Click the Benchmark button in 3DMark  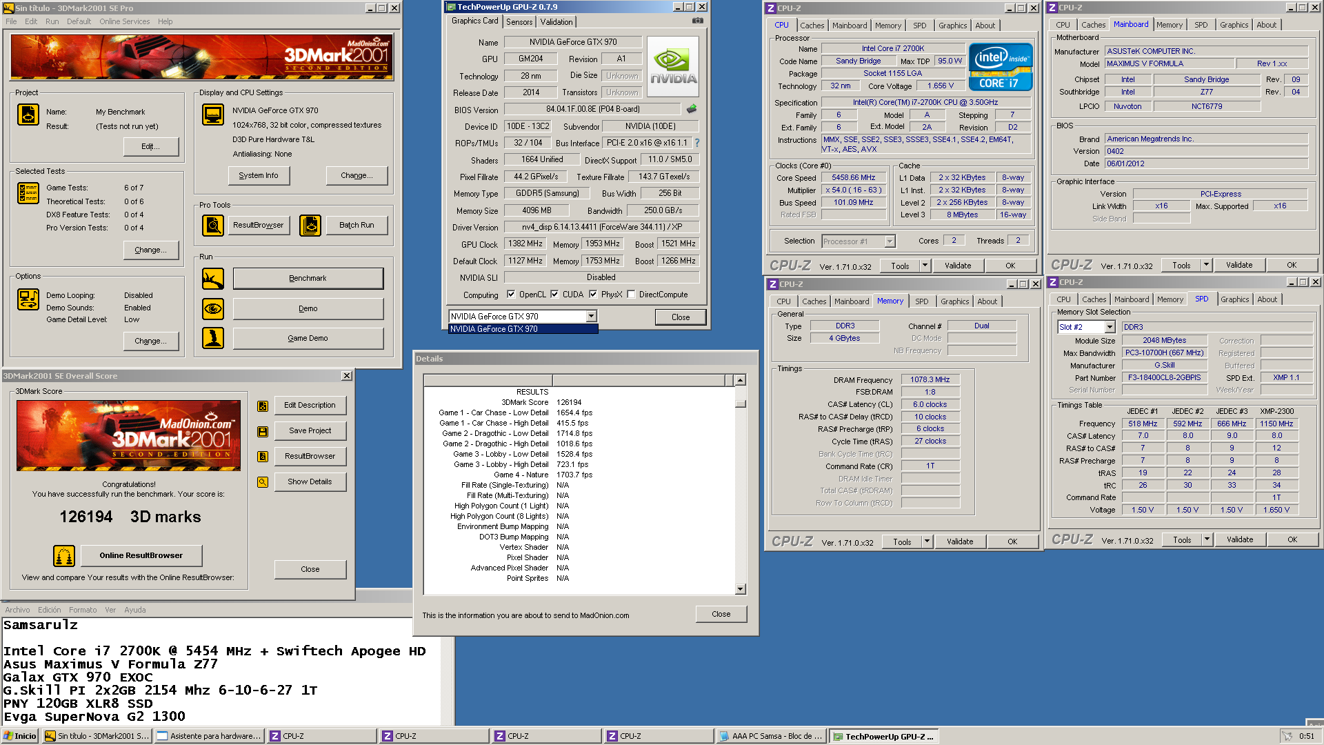pyautogui.click(x=308, y=279)
